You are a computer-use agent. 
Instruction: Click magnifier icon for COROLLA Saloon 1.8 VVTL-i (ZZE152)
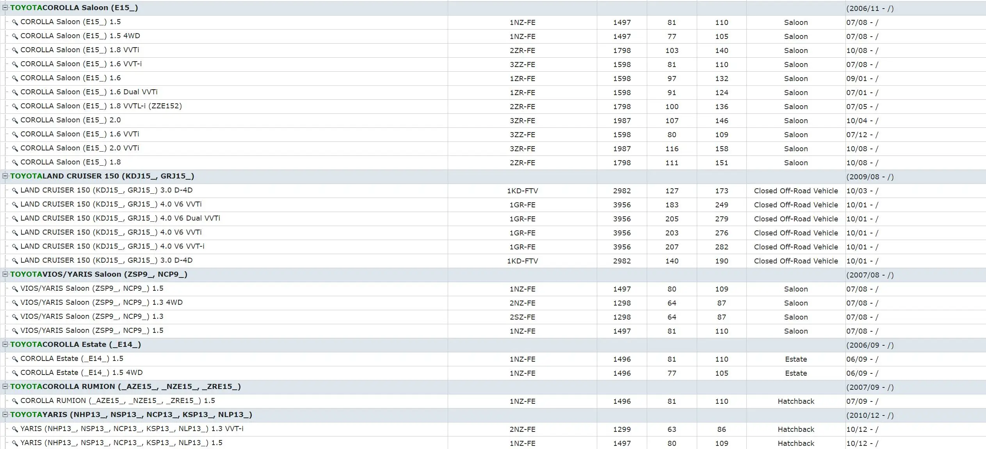15,106
